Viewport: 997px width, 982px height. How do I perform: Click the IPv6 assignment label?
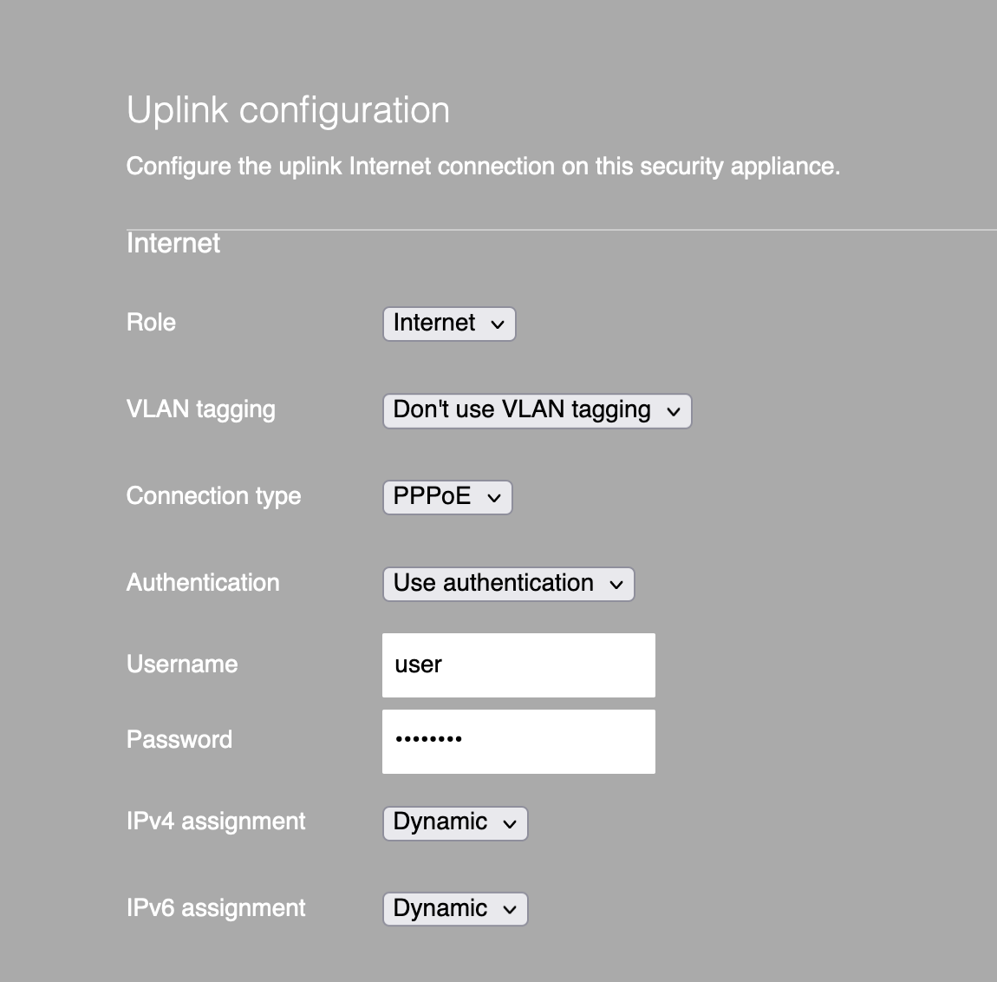tap(216, 907)
